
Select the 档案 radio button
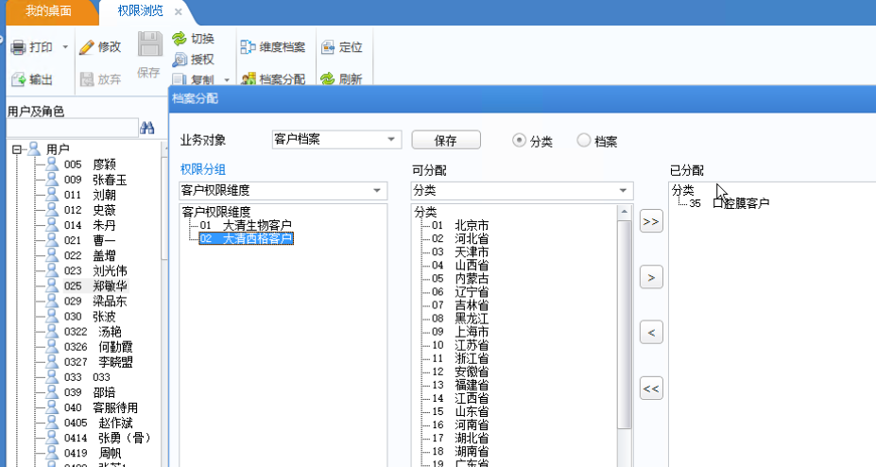tap(584, 140)
